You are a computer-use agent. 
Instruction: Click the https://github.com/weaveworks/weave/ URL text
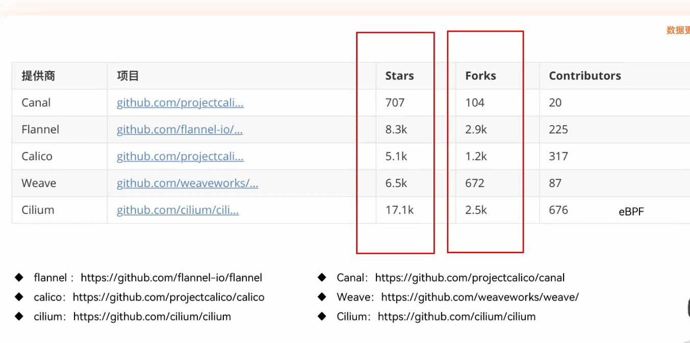(x=480, y=298)
